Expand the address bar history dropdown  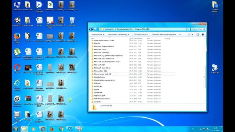[x=185, y=29]
